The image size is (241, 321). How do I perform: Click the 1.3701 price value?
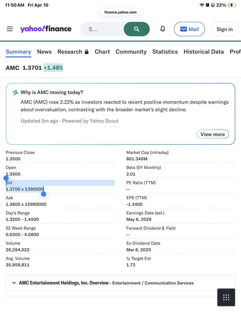[x=32, y=68]
